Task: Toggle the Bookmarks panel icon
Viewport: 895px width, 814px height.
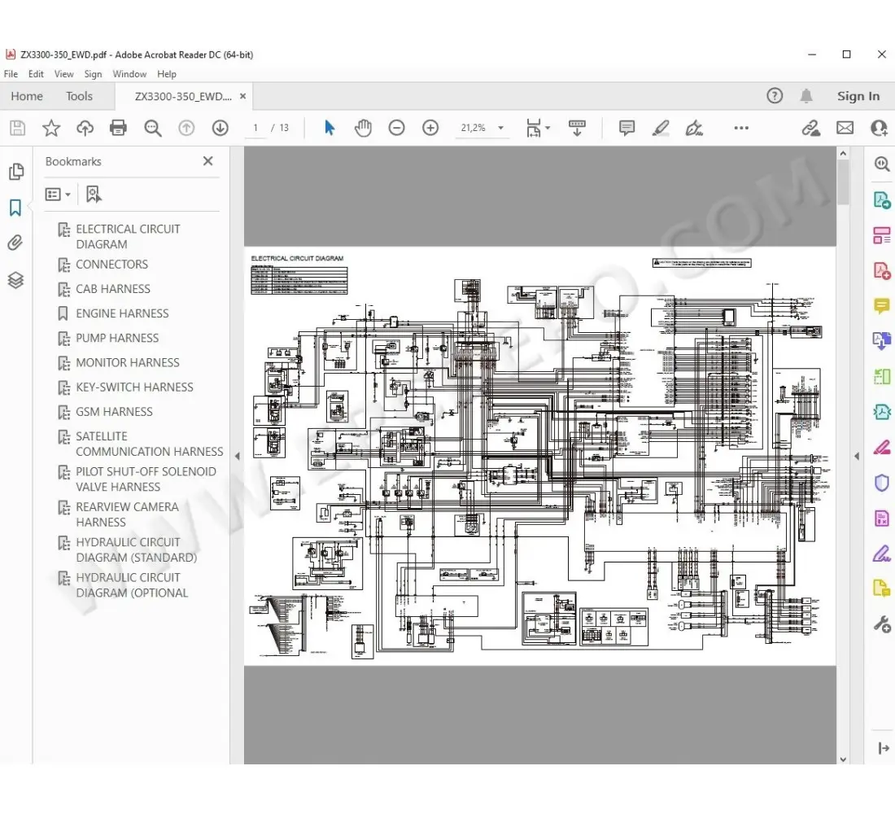Action: click(x=15, y=208)
